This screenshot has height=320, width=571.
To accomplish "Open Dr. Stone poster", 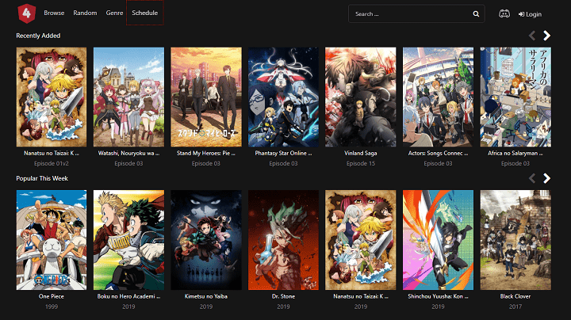I will pos(283,240).
